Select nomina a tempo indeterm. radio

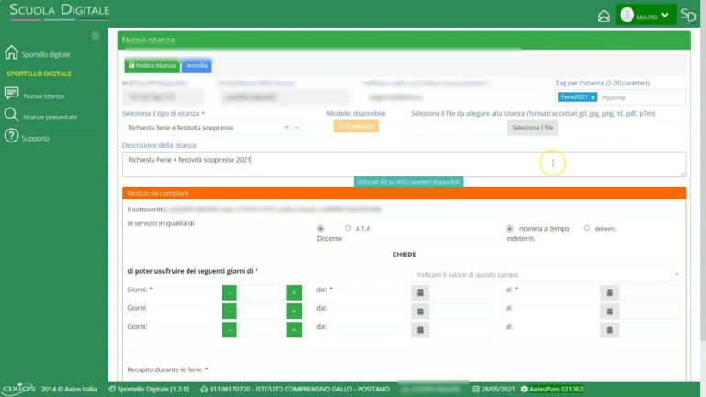pos(509,229)
